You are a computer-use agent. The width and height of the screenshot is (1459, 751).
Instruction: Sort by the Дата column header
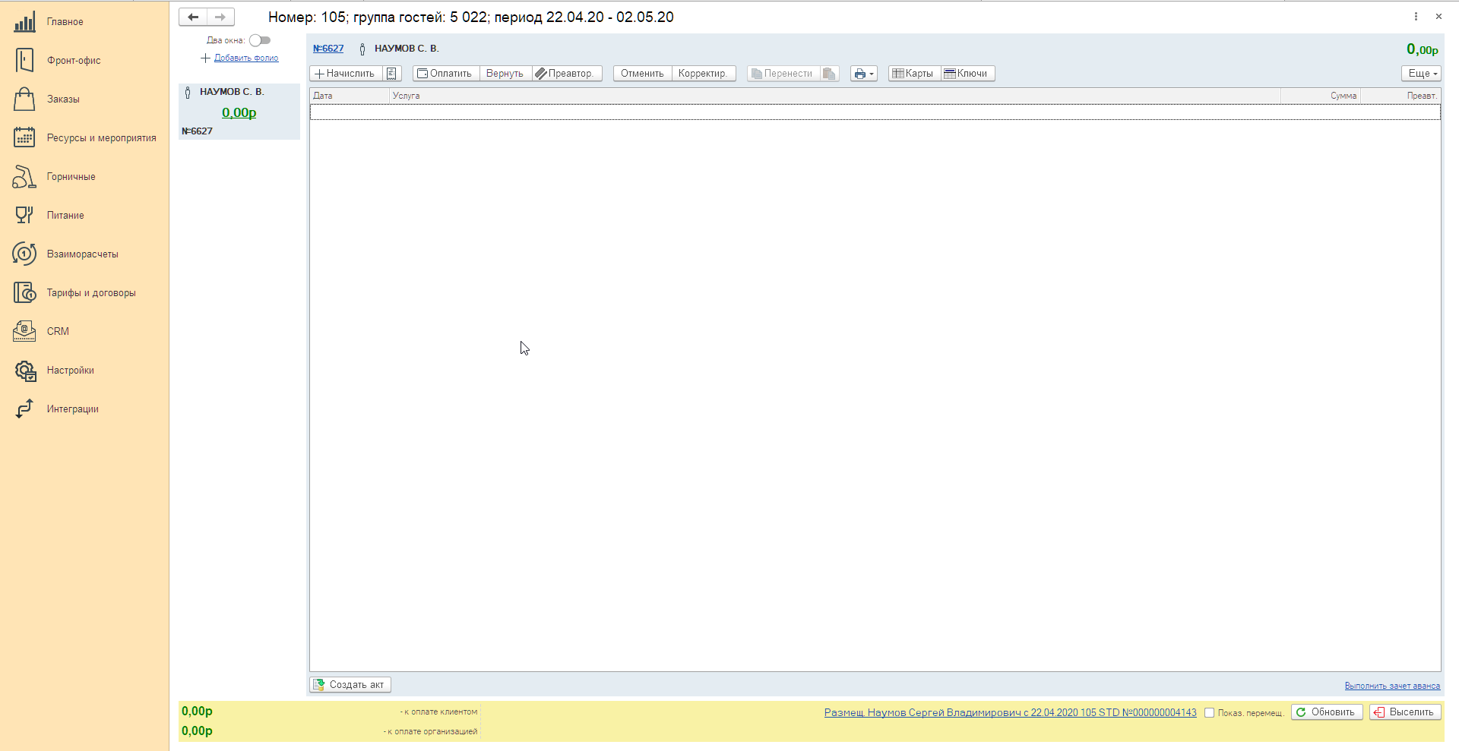point(350,96)
